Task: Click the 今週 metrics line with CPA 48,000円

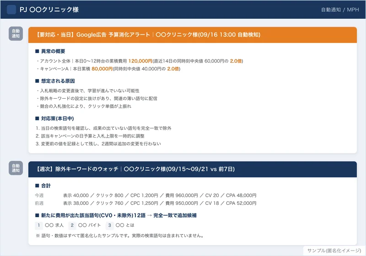Action: [160, 195]
